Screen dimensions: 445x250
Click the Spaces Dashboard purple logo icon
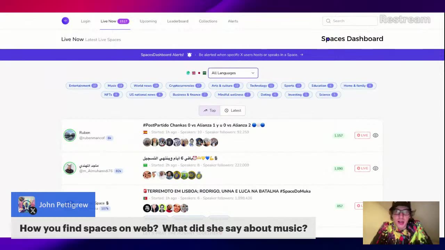pyautogui.click(x=65, y=21)
